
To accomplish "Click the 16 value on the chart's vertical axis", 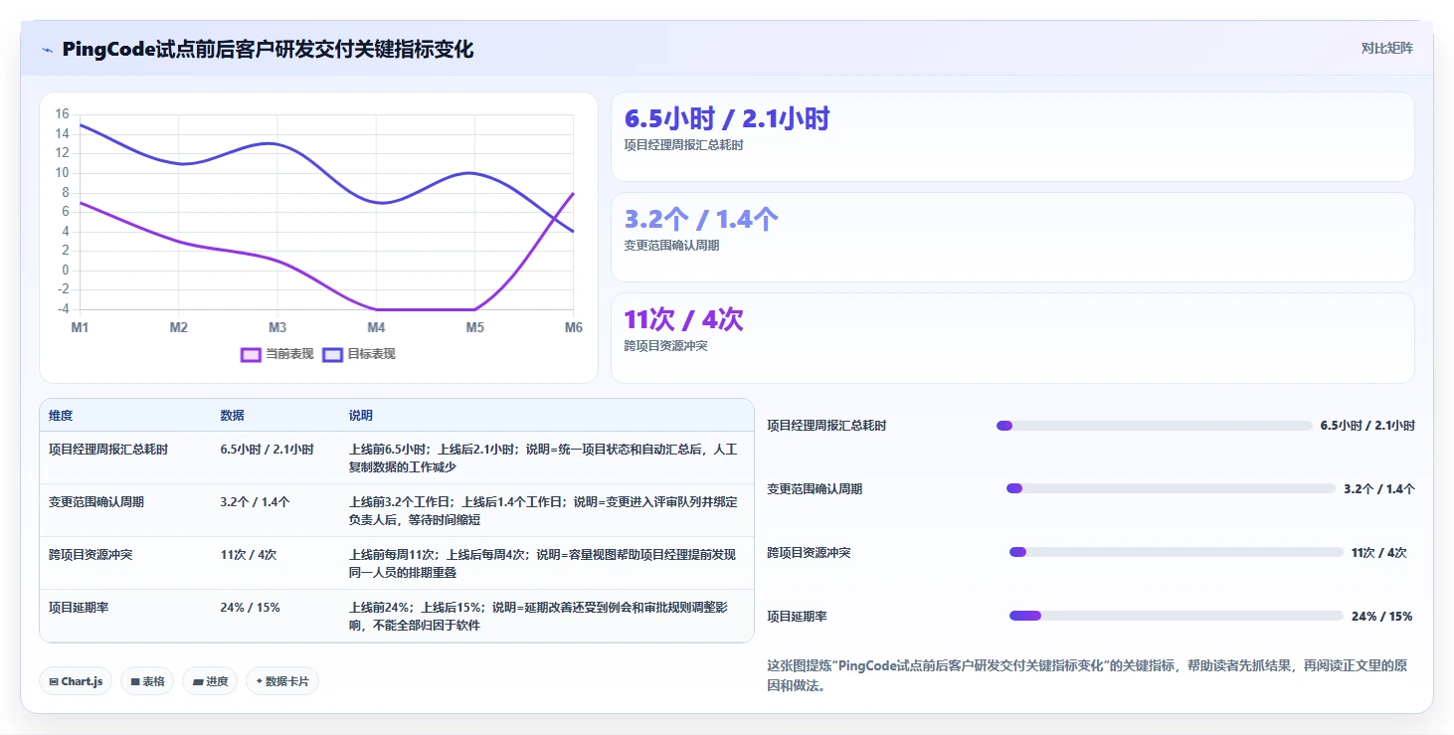I will 63,114.
